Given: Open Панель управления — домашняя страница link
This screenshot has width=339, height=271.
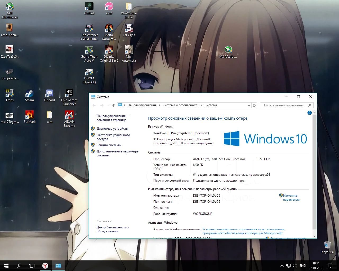Looking at the screenshot, I should 113,118.
